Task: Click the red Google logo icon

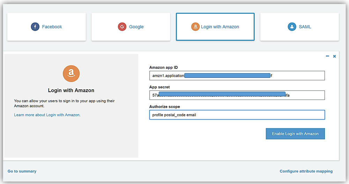Action: [x=122, y=27]
